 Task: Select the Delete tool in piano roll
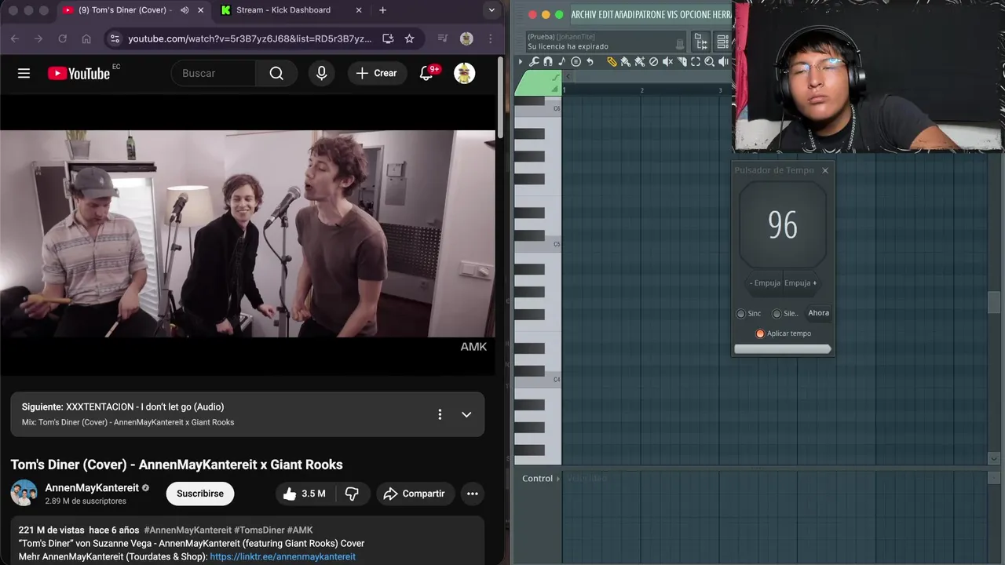click(653, 61)
